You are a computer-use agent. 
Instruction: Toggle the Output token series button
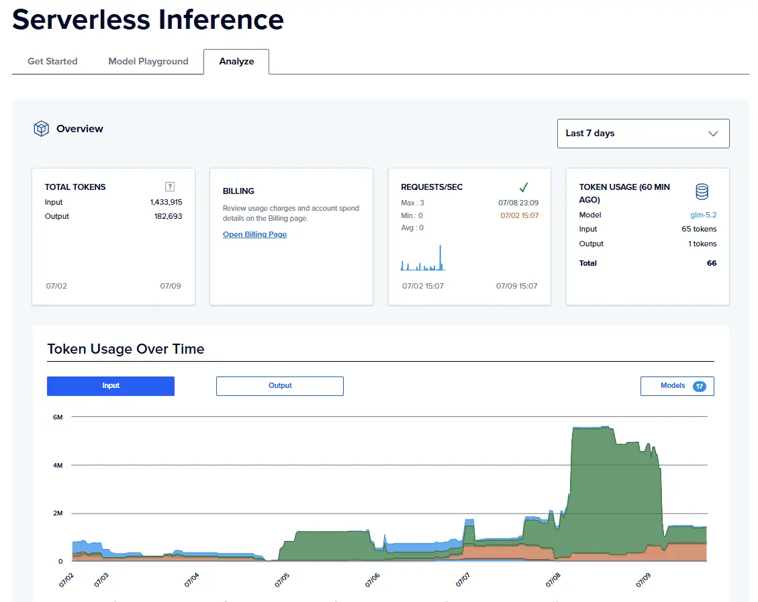(280, 386)
